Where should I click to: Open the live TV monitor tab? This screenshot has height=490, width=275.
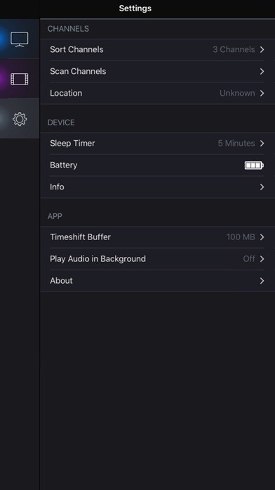[x=20, y=39]
